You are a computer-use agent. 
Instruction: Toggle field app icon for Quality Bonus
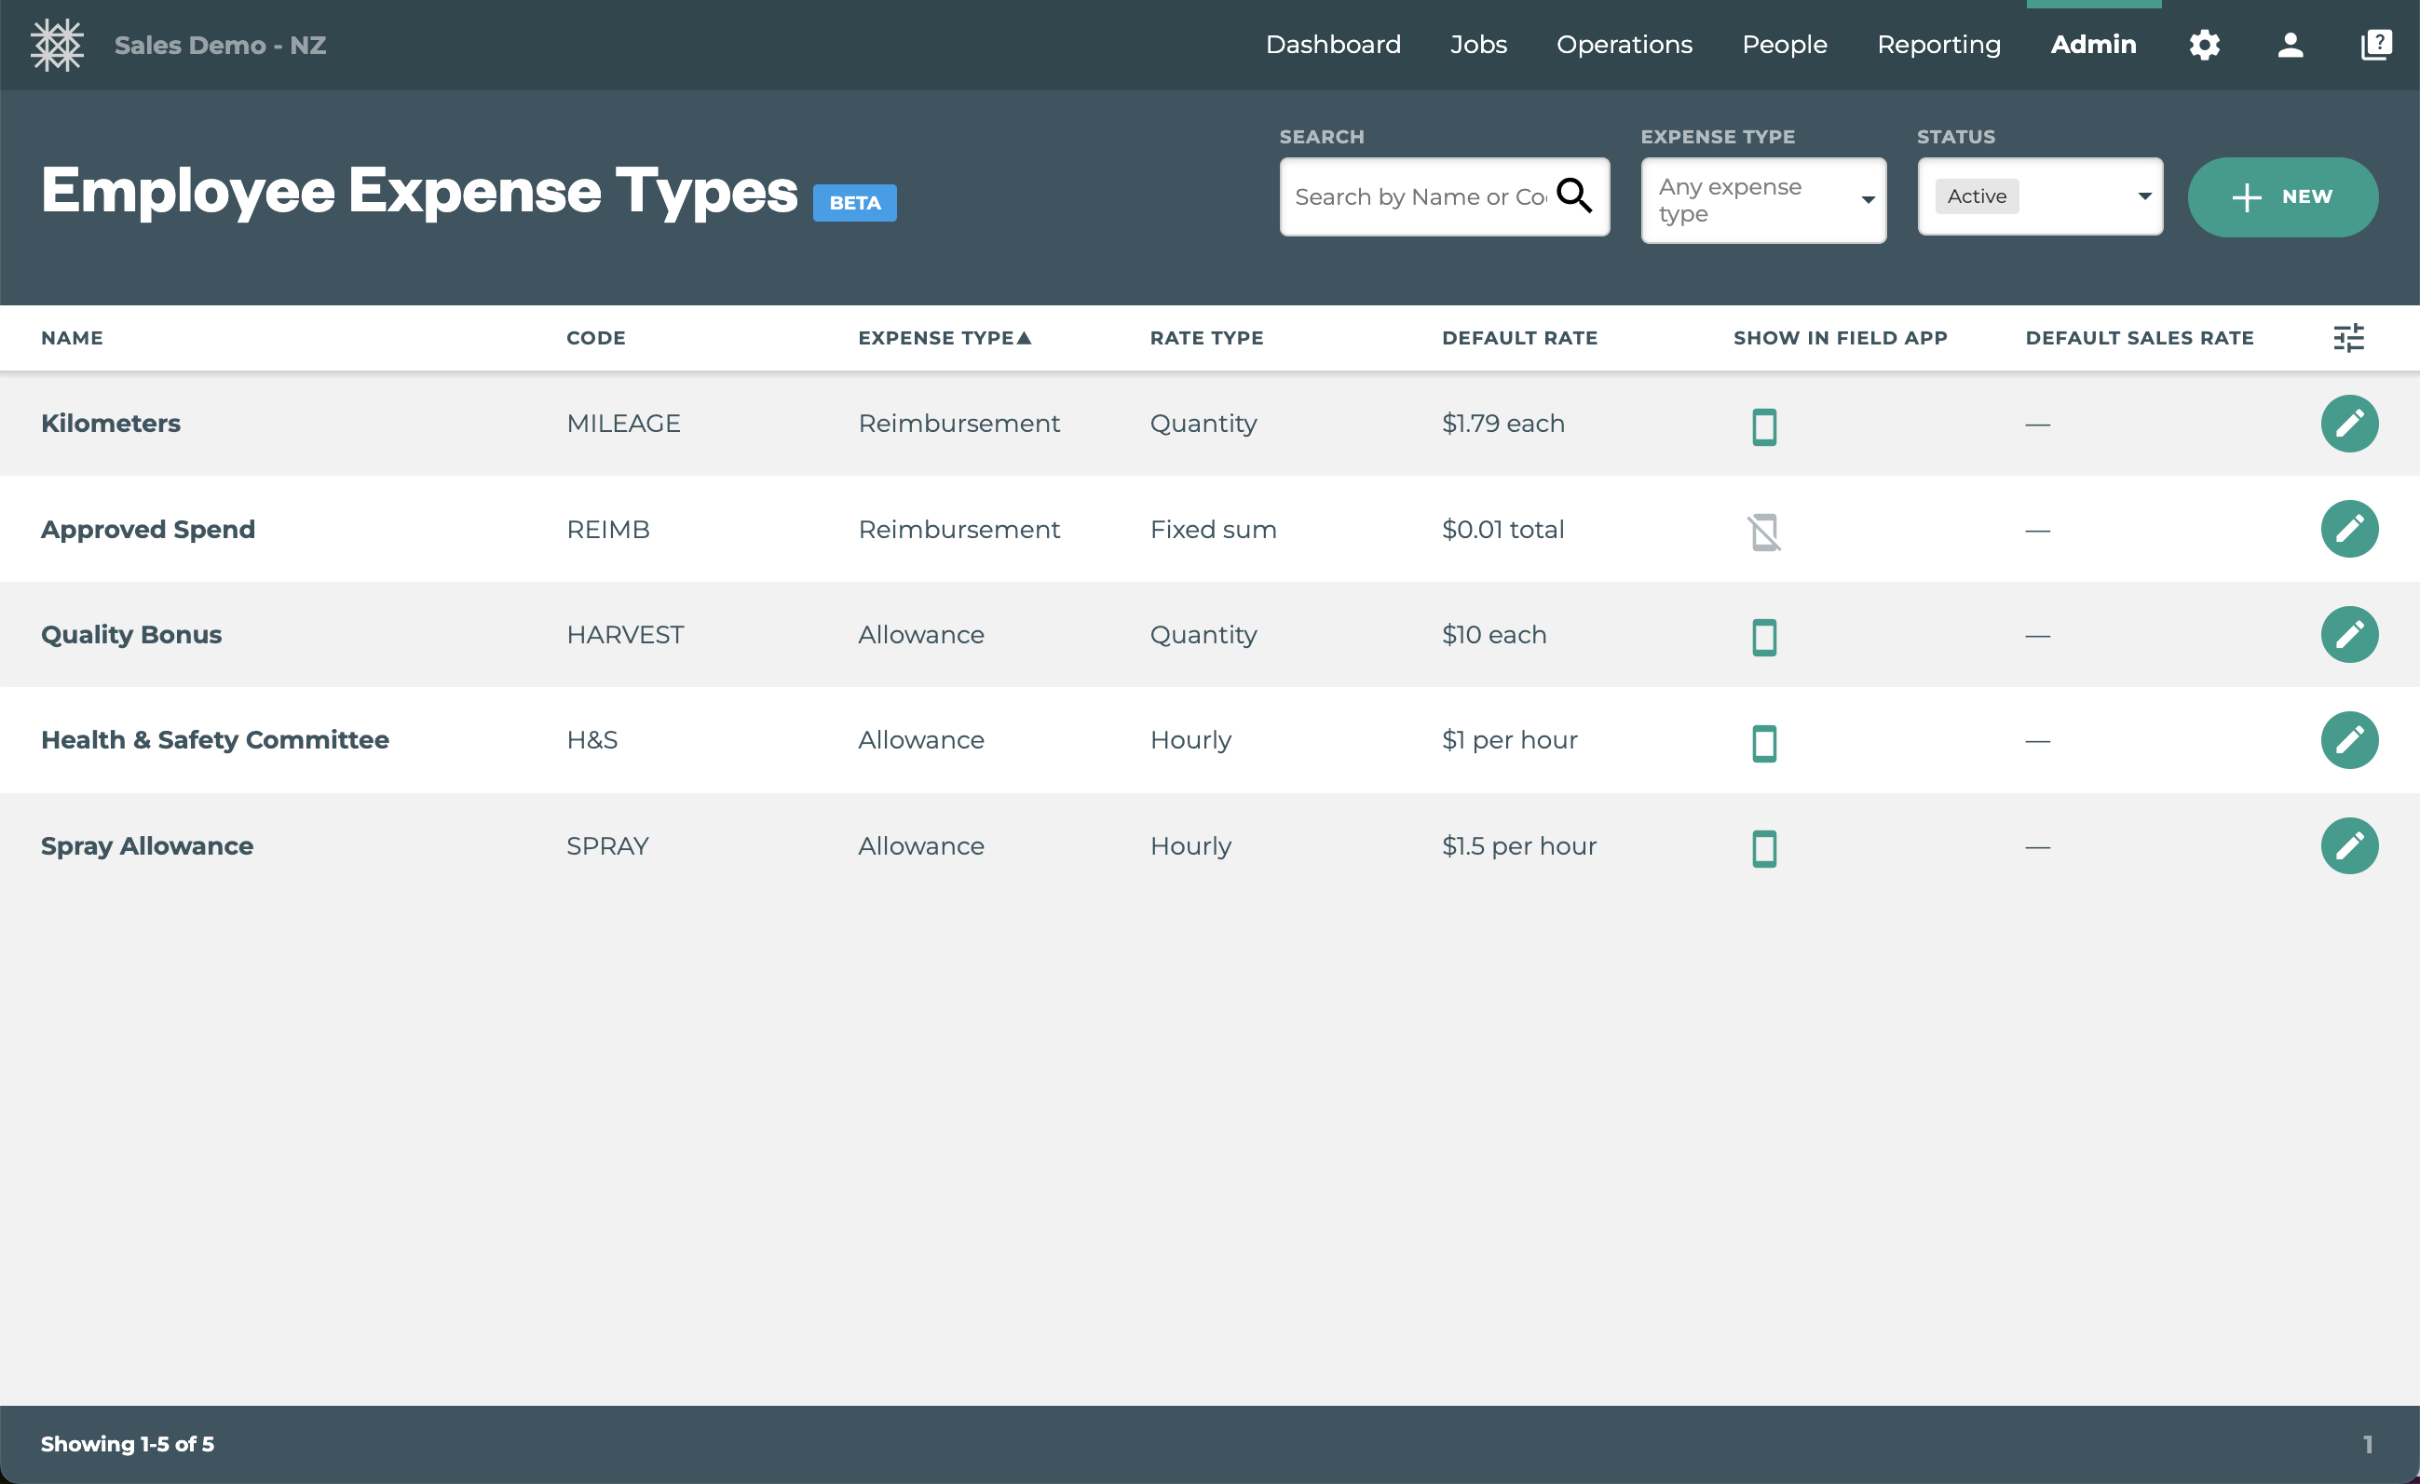pyautogui.click(x=1764, y=637)
